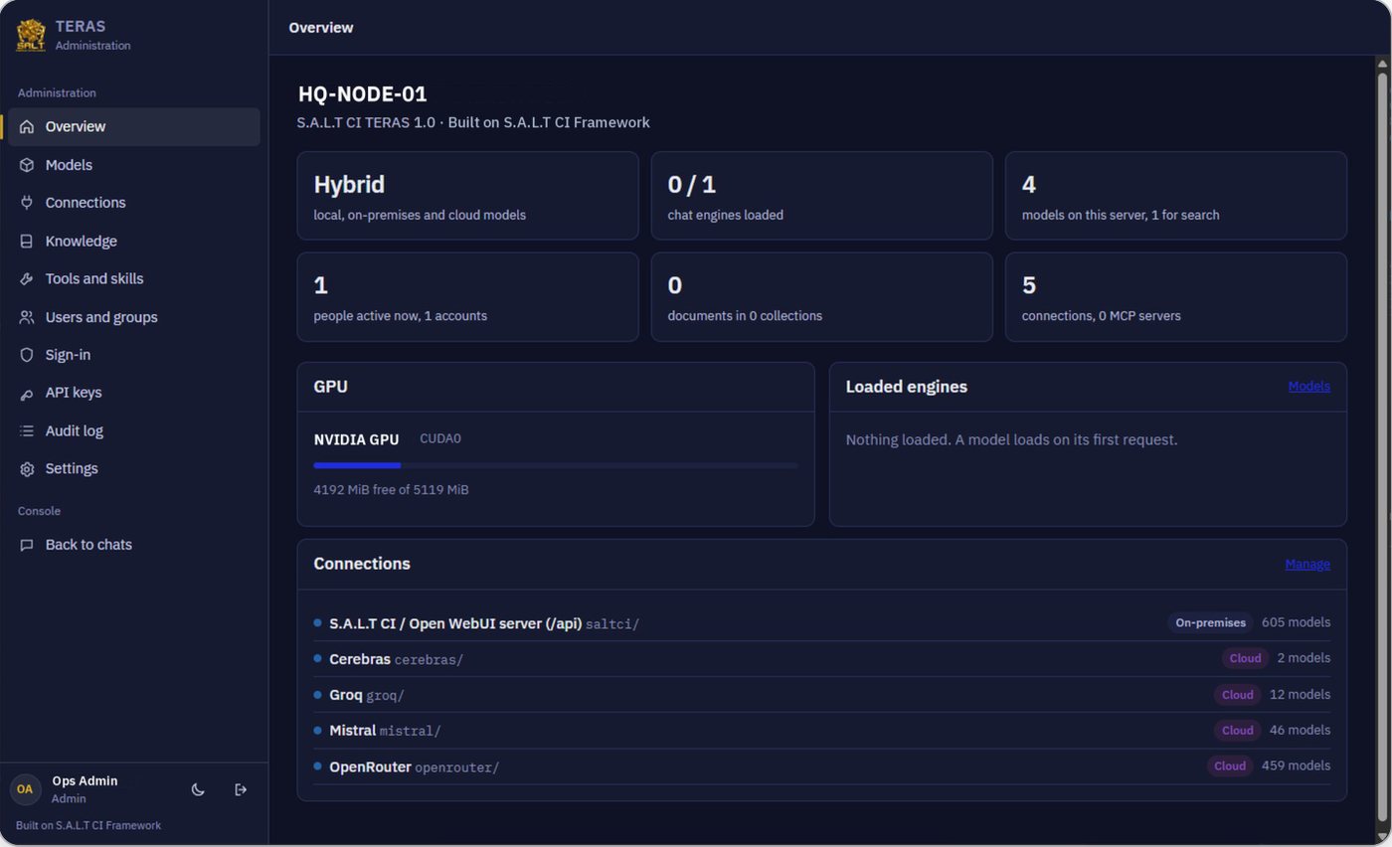The width and height of the screenshot is (1392, 847).
Task: Click Built on S.A.L.T CI Framework footer
Action: (88, 826)
